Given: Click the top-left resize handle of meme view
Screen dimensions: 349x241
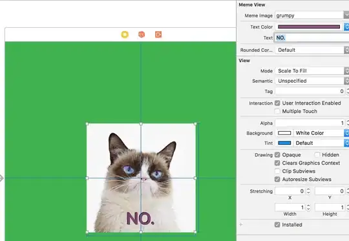Looking at the screenshot, I should tap(87, 123).
